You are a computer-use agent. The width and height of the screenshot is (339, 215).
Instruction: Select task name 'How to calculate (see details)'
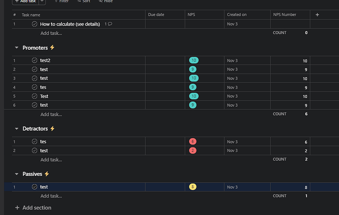70,24
